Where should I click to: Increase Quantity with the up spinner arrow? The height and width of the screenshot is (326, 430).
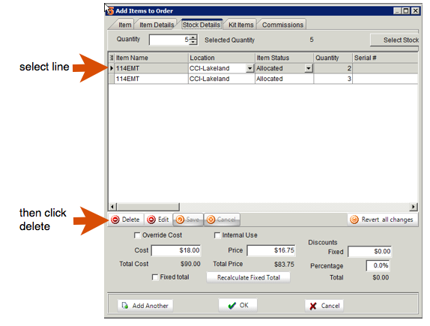pos(193,37)
